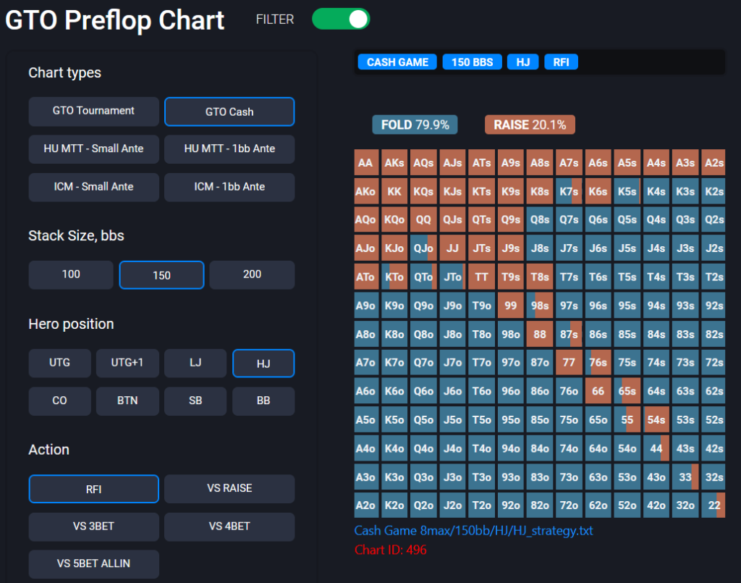Select GTO Tournament chart type
741x583 pixels.
[93, 111]
